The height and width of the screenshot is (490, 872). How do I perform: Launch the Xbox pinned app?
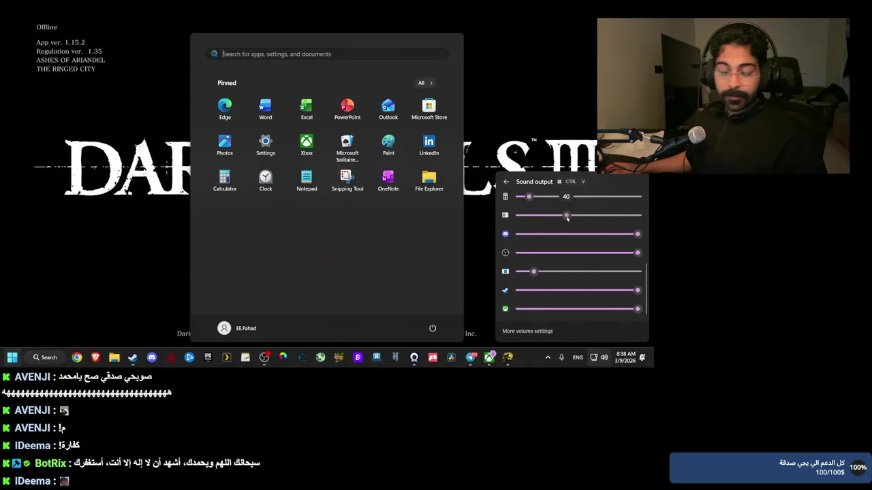point(307,145)
